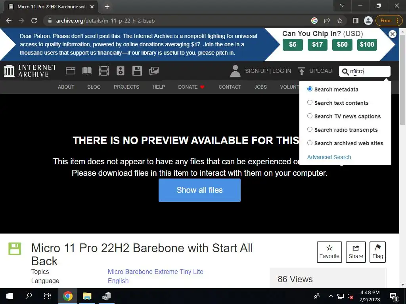Image resolution: width=406 pixels, height=304 pixels.
Task: Open the Internet Archive home logo
Action: point(30,71)
